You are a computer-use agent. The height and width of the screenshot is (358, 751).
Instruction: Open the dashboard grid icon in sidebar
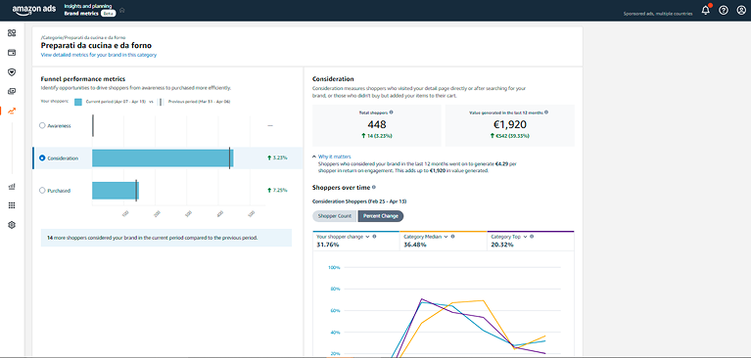12,33
